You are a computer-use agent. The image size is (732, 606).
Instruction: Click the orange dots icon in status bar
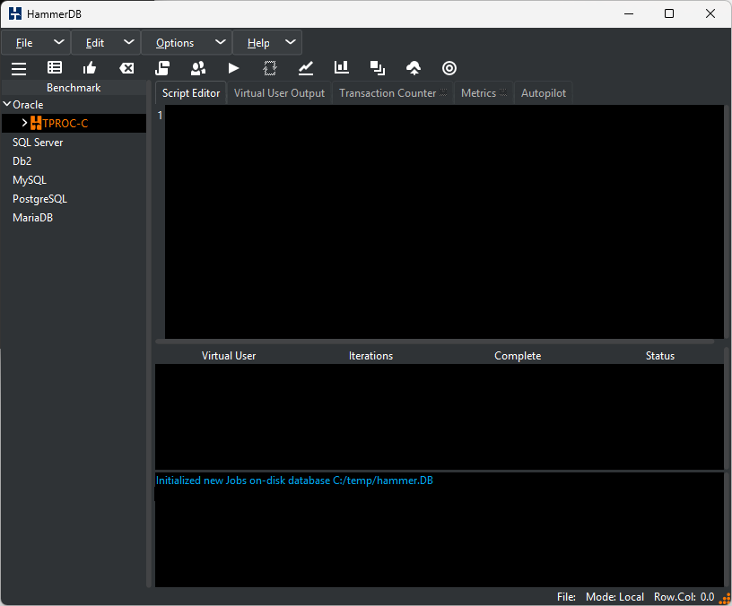pos(725,599)
